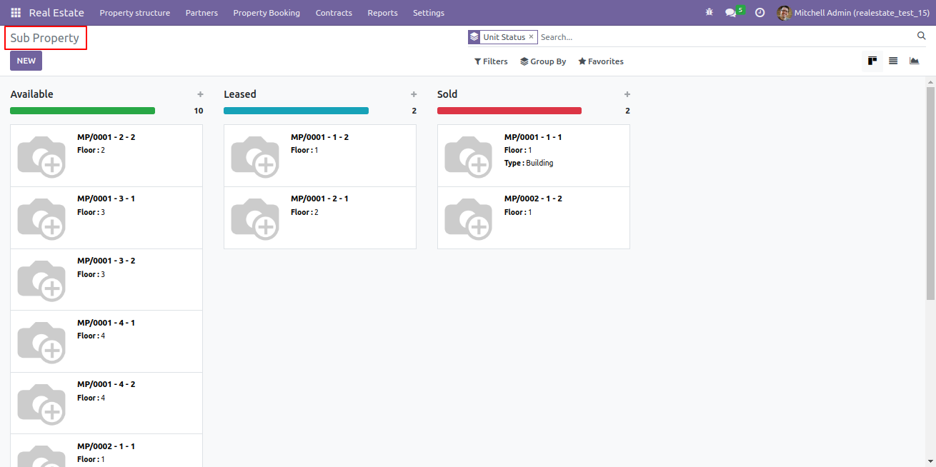
Task: Click in the Search field
Action: [x=725, y=37]
